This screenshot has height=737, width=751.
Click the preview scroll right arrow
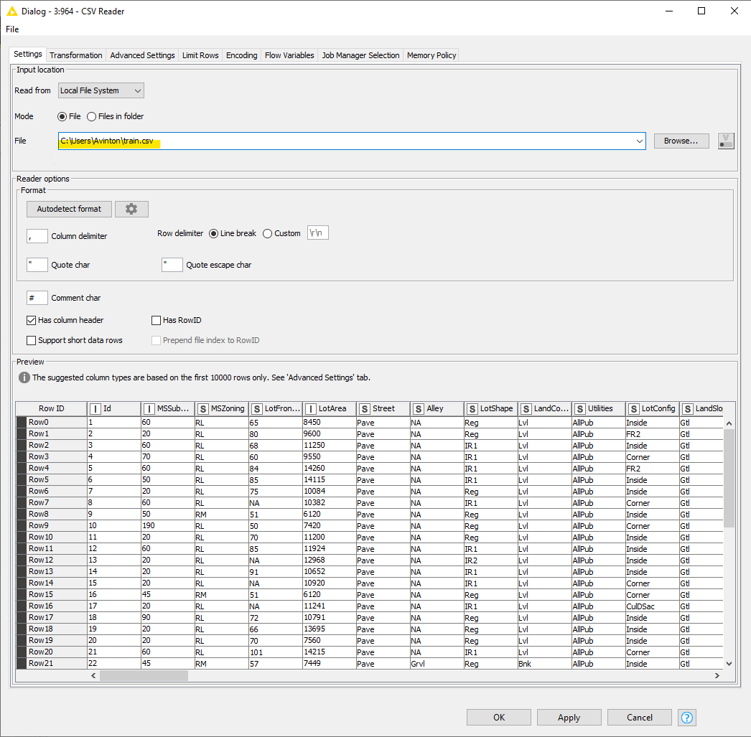pos(717,676)
